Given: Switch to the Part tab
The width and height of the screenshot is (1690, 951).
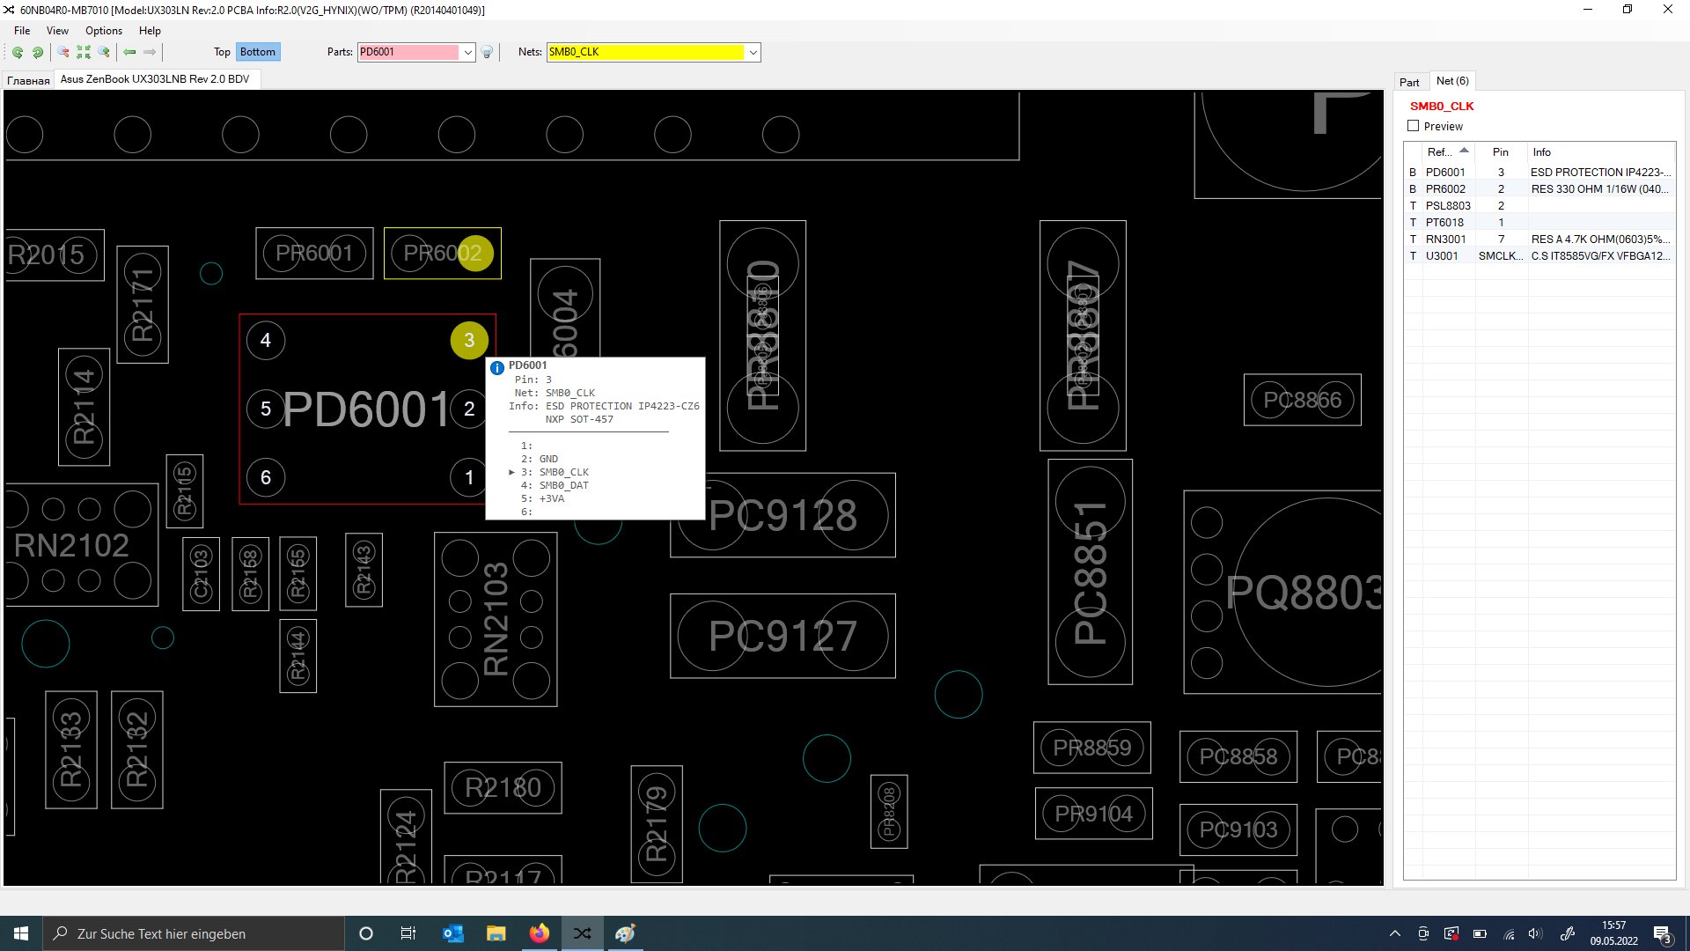Looking at the screenshot, I should (x=1409, y=82).
